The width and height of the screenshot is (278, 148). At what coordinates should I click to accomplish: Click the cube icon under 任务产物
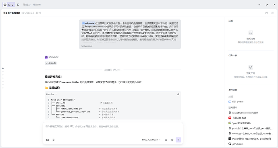pyautogui.click(x=251, y=67)
